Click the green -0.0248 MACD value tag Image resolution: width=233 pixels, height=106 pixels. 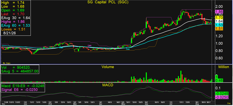222,93
